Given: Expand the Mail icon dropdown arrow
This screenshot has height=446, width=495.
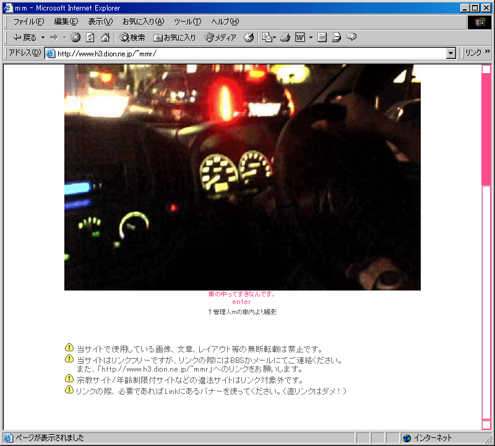Looking at the screenshot, I should point(274,38).
